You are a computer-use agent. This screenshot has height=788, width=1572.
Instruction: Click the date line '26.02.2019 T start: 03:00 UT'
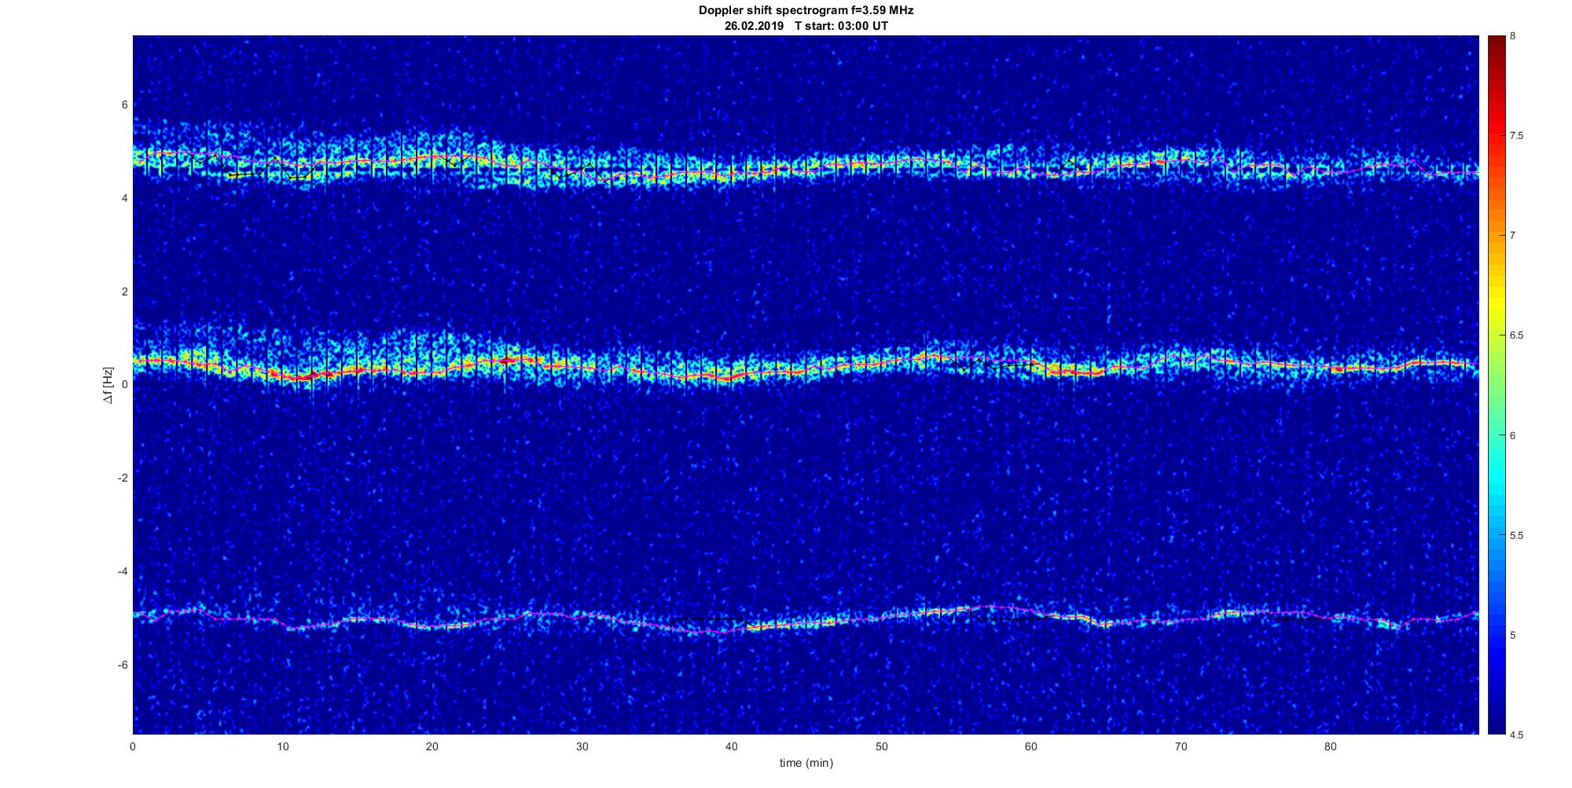tap(806, 26)
